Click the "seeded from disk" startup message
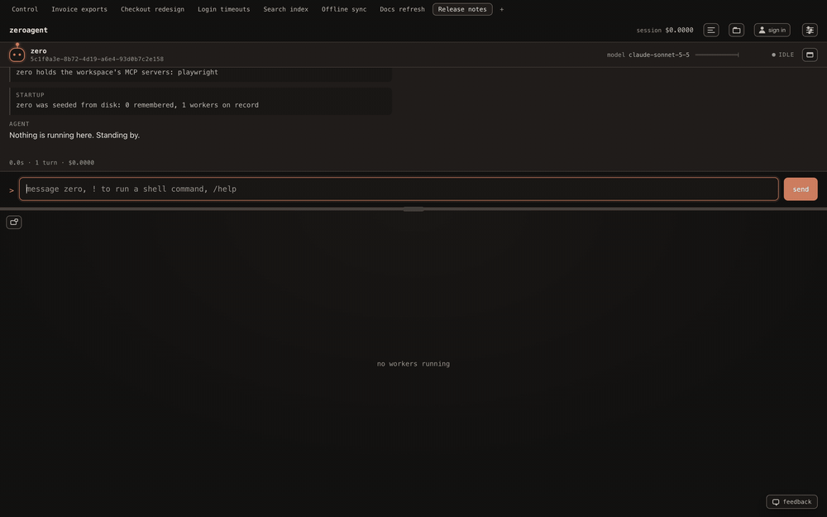827x517 pixels. tap(137, 105)
